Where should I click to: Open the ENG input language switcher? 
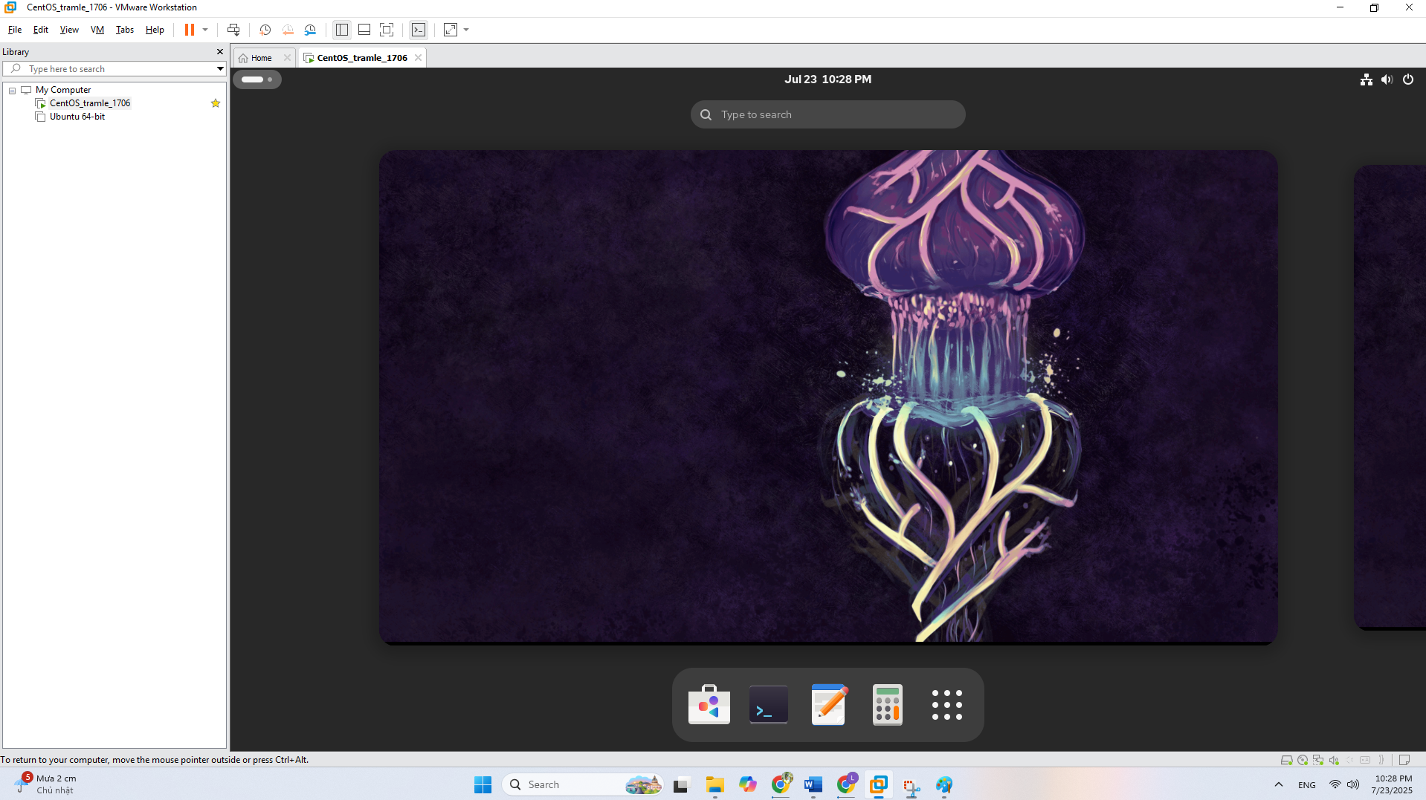tap(1307, 785)
